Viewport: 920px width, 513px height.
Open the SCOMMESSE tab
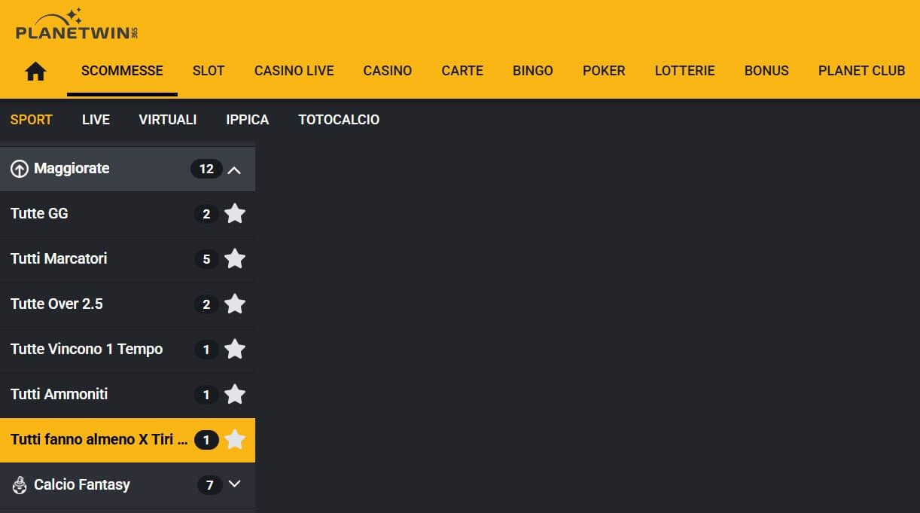coord(122,71)
